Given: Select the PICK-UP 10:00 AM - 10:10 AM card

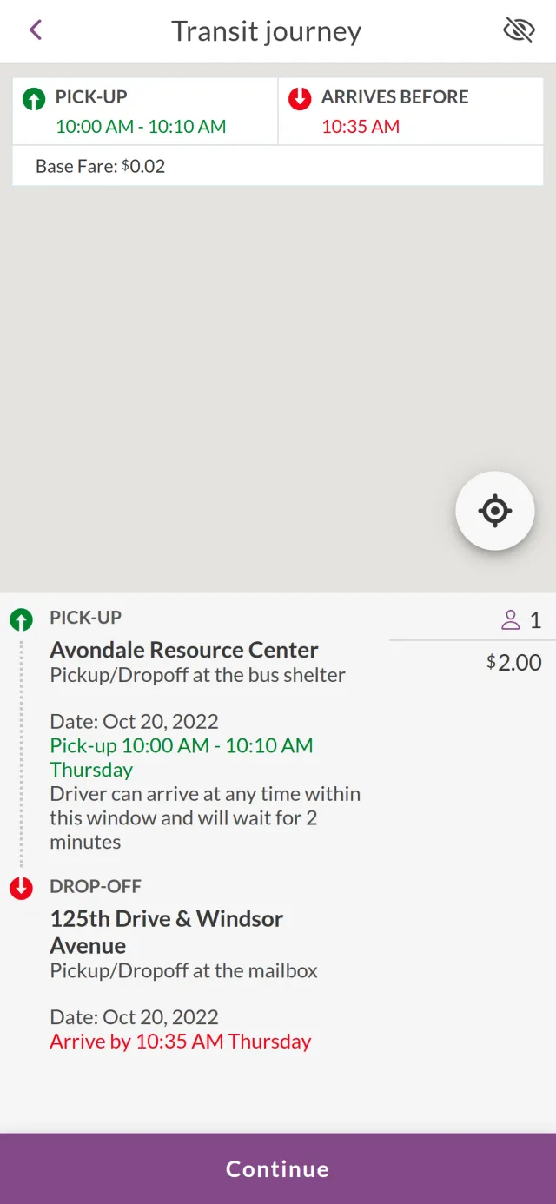Looking at the screenshot, I should point(145,112).
